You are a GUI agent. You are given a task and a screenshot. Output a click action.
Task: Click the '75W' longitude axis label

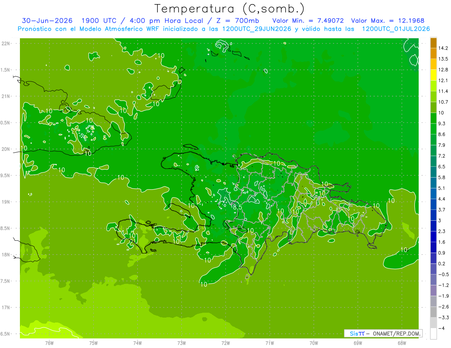[x=94, y=343]
